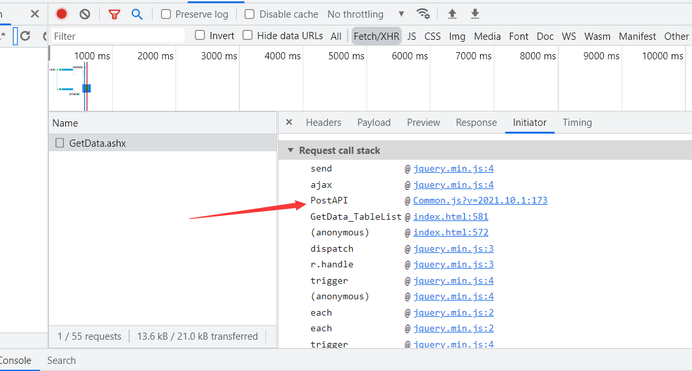692x371 pixels.
Task: Filter by JS resources
Action: click(412, 36)
